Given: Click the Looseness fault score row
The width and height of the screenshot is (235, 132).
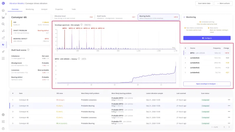Looking at the screenshot, I should [30, 71].
